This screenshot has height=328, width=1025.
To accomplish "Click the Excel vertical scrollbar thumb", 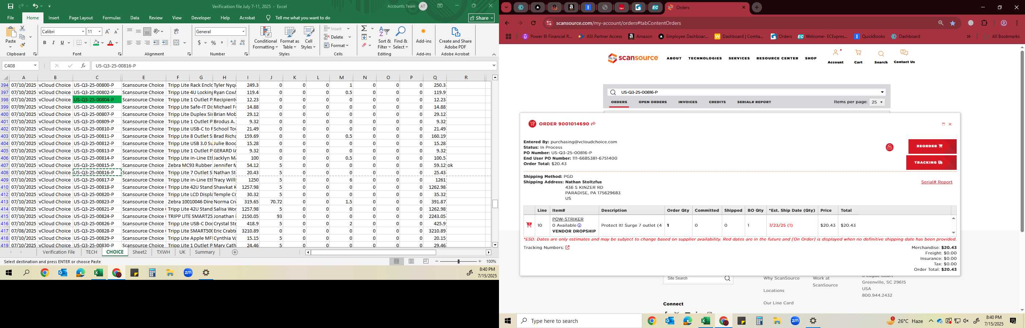I will coord(495,204).
